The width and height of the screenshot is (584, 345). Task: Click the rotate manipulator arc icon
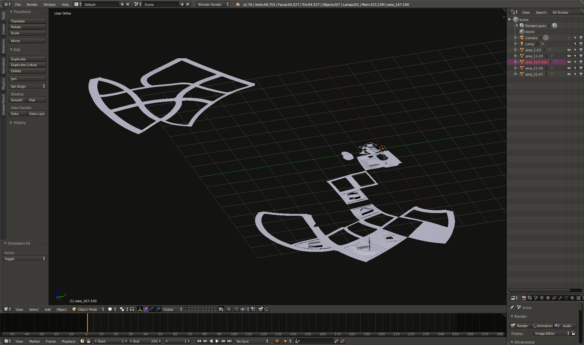tap(152, 309)
